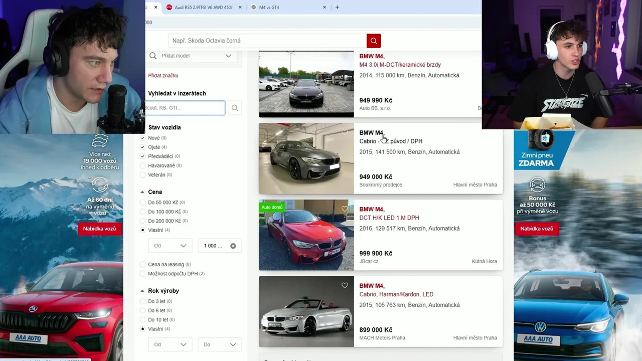The image size is (642, 361).
Task: Click the Soukromý prodejce seller label
Action: click(x=381, y=185)
